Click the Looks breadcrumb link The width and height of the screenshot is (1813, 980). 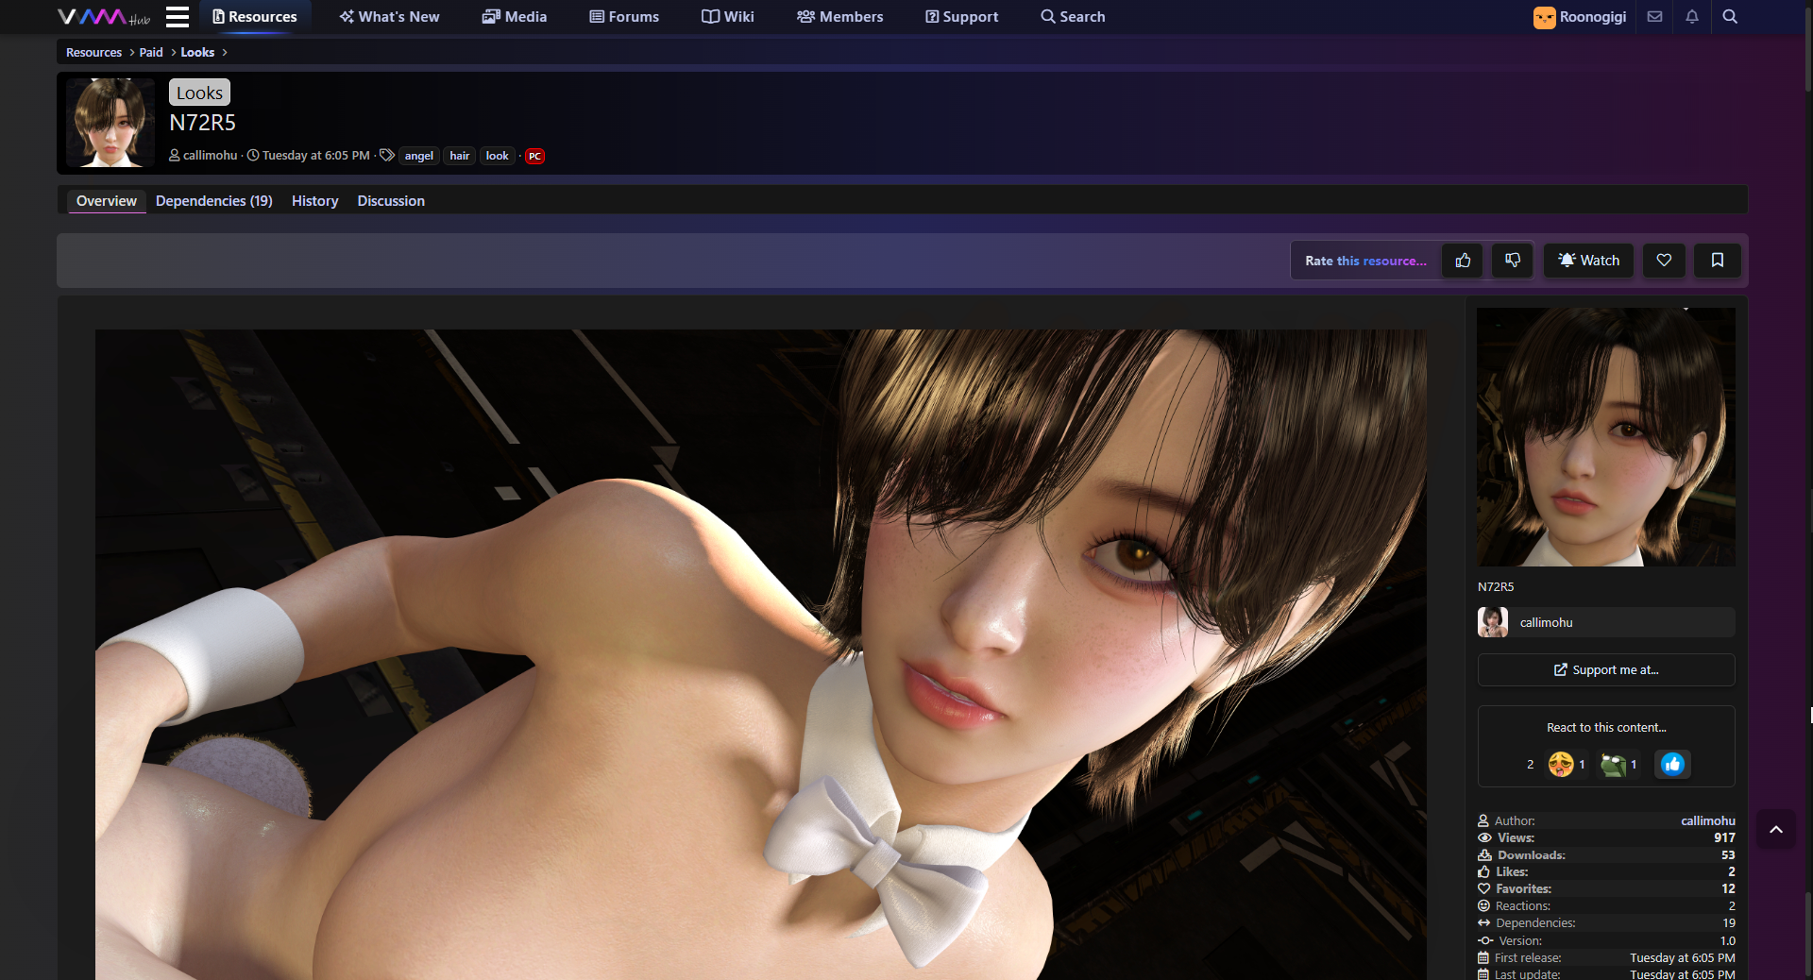197,53
